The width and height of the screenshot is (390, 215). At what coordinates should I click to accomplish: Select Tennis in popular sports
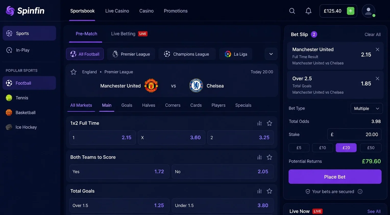pos(29,98)
